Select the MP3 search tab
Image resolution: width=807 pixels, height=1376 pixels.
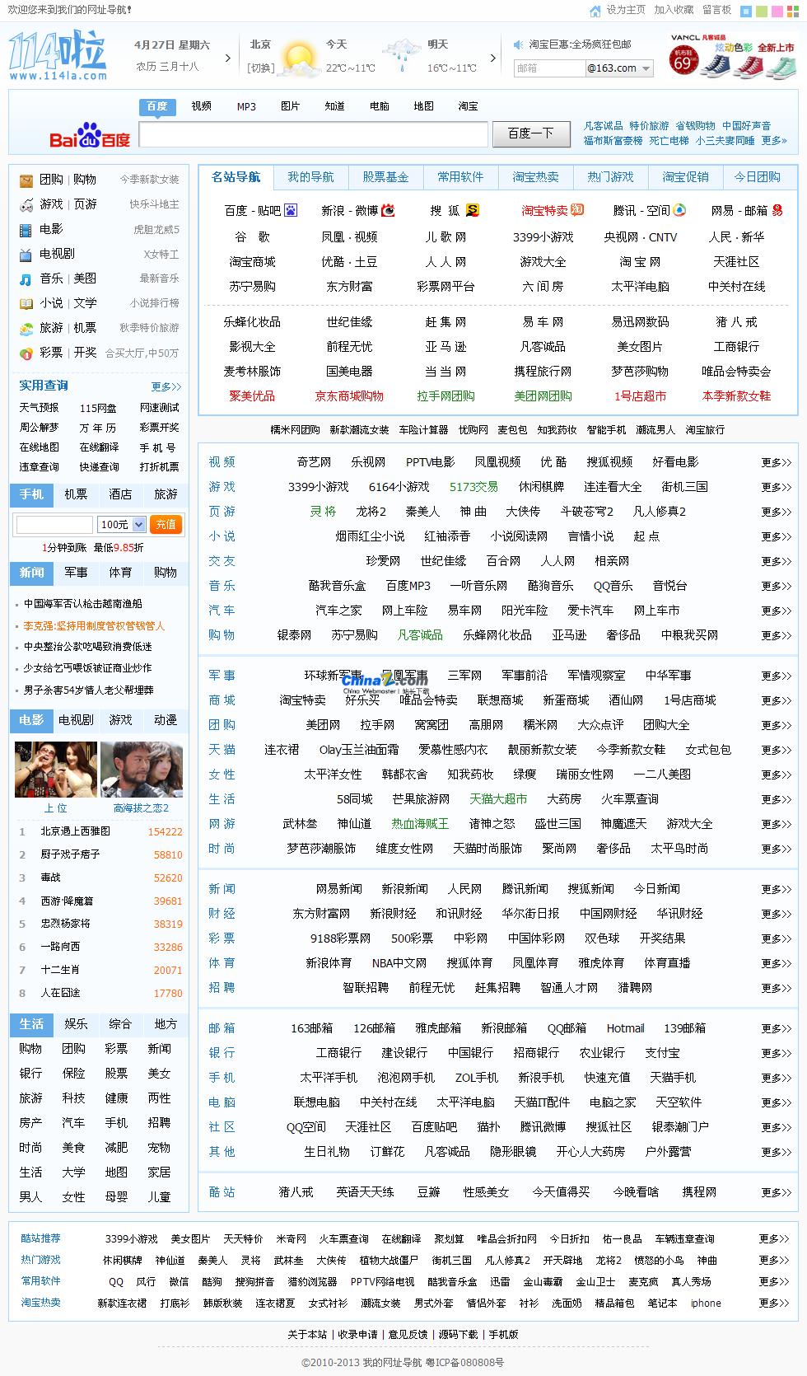(x=246, y=106)
